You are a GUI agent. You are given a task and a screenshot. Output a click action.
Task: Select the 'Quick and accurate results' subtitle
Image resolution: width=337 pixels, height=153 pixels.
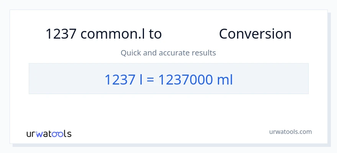click(168, 53)
